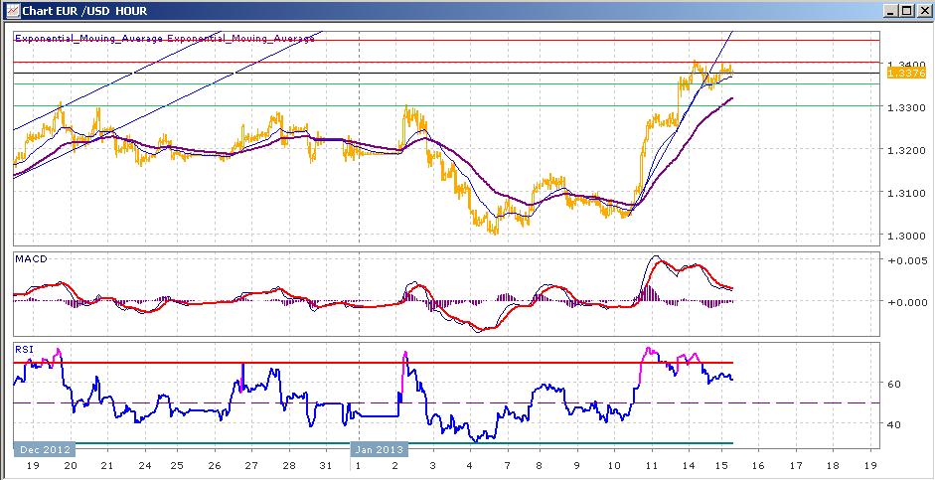This screenshot has width=935, height=480.
Task: Click date label 26 on time axis
Action: (x=216, y=466)
